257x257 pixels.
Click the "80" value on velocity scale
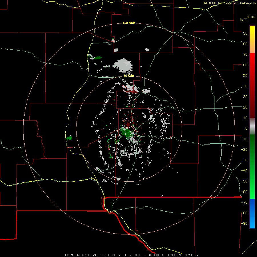click(245, 44)
